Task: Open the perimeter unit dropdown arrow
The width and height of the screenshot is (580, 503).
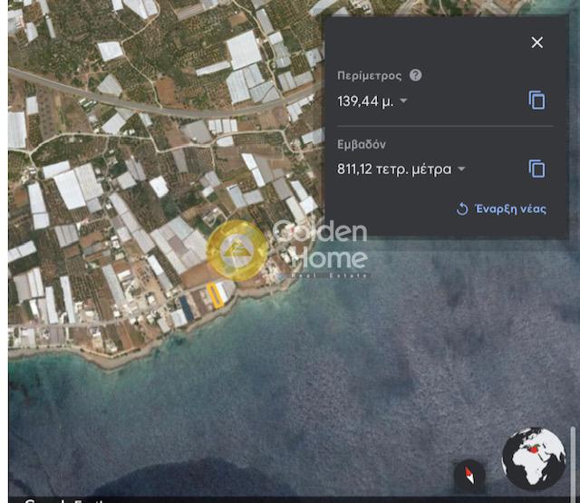Action: point(403,102)
